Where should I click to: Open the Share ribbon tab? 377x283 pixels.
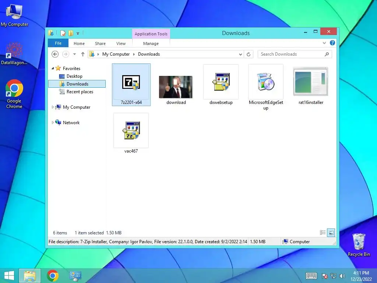(x=100, y=43)
